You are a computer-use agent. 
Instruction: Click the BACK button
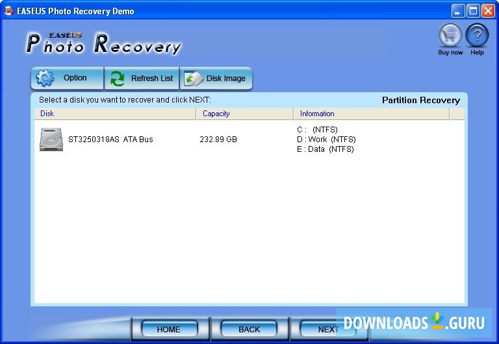[249, 329]
